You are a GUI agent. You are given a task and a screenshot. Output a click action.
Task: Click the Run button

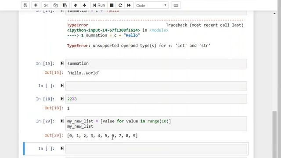99,5
